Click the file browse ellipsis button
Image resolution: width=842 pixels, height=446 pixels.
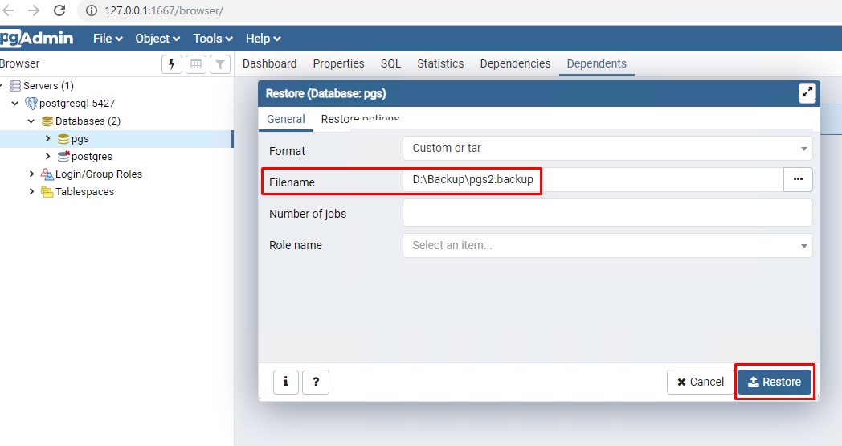click(798, 180)
